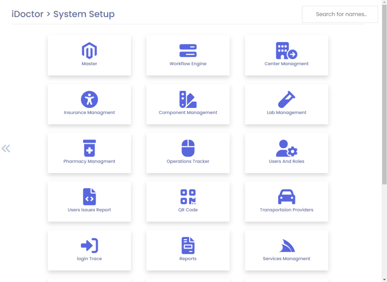Click the Search for names field
Screen dimensions: 387x282
tap(340, 14)
